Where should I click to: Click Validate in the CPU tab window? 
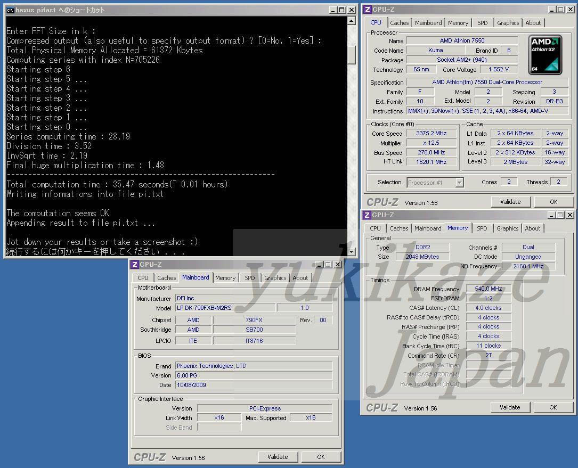point(510,202)
